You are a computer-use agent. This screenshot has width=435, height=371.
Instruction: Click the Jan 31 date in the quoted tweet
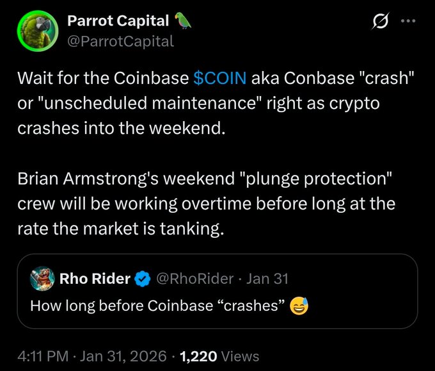point(267,279)
